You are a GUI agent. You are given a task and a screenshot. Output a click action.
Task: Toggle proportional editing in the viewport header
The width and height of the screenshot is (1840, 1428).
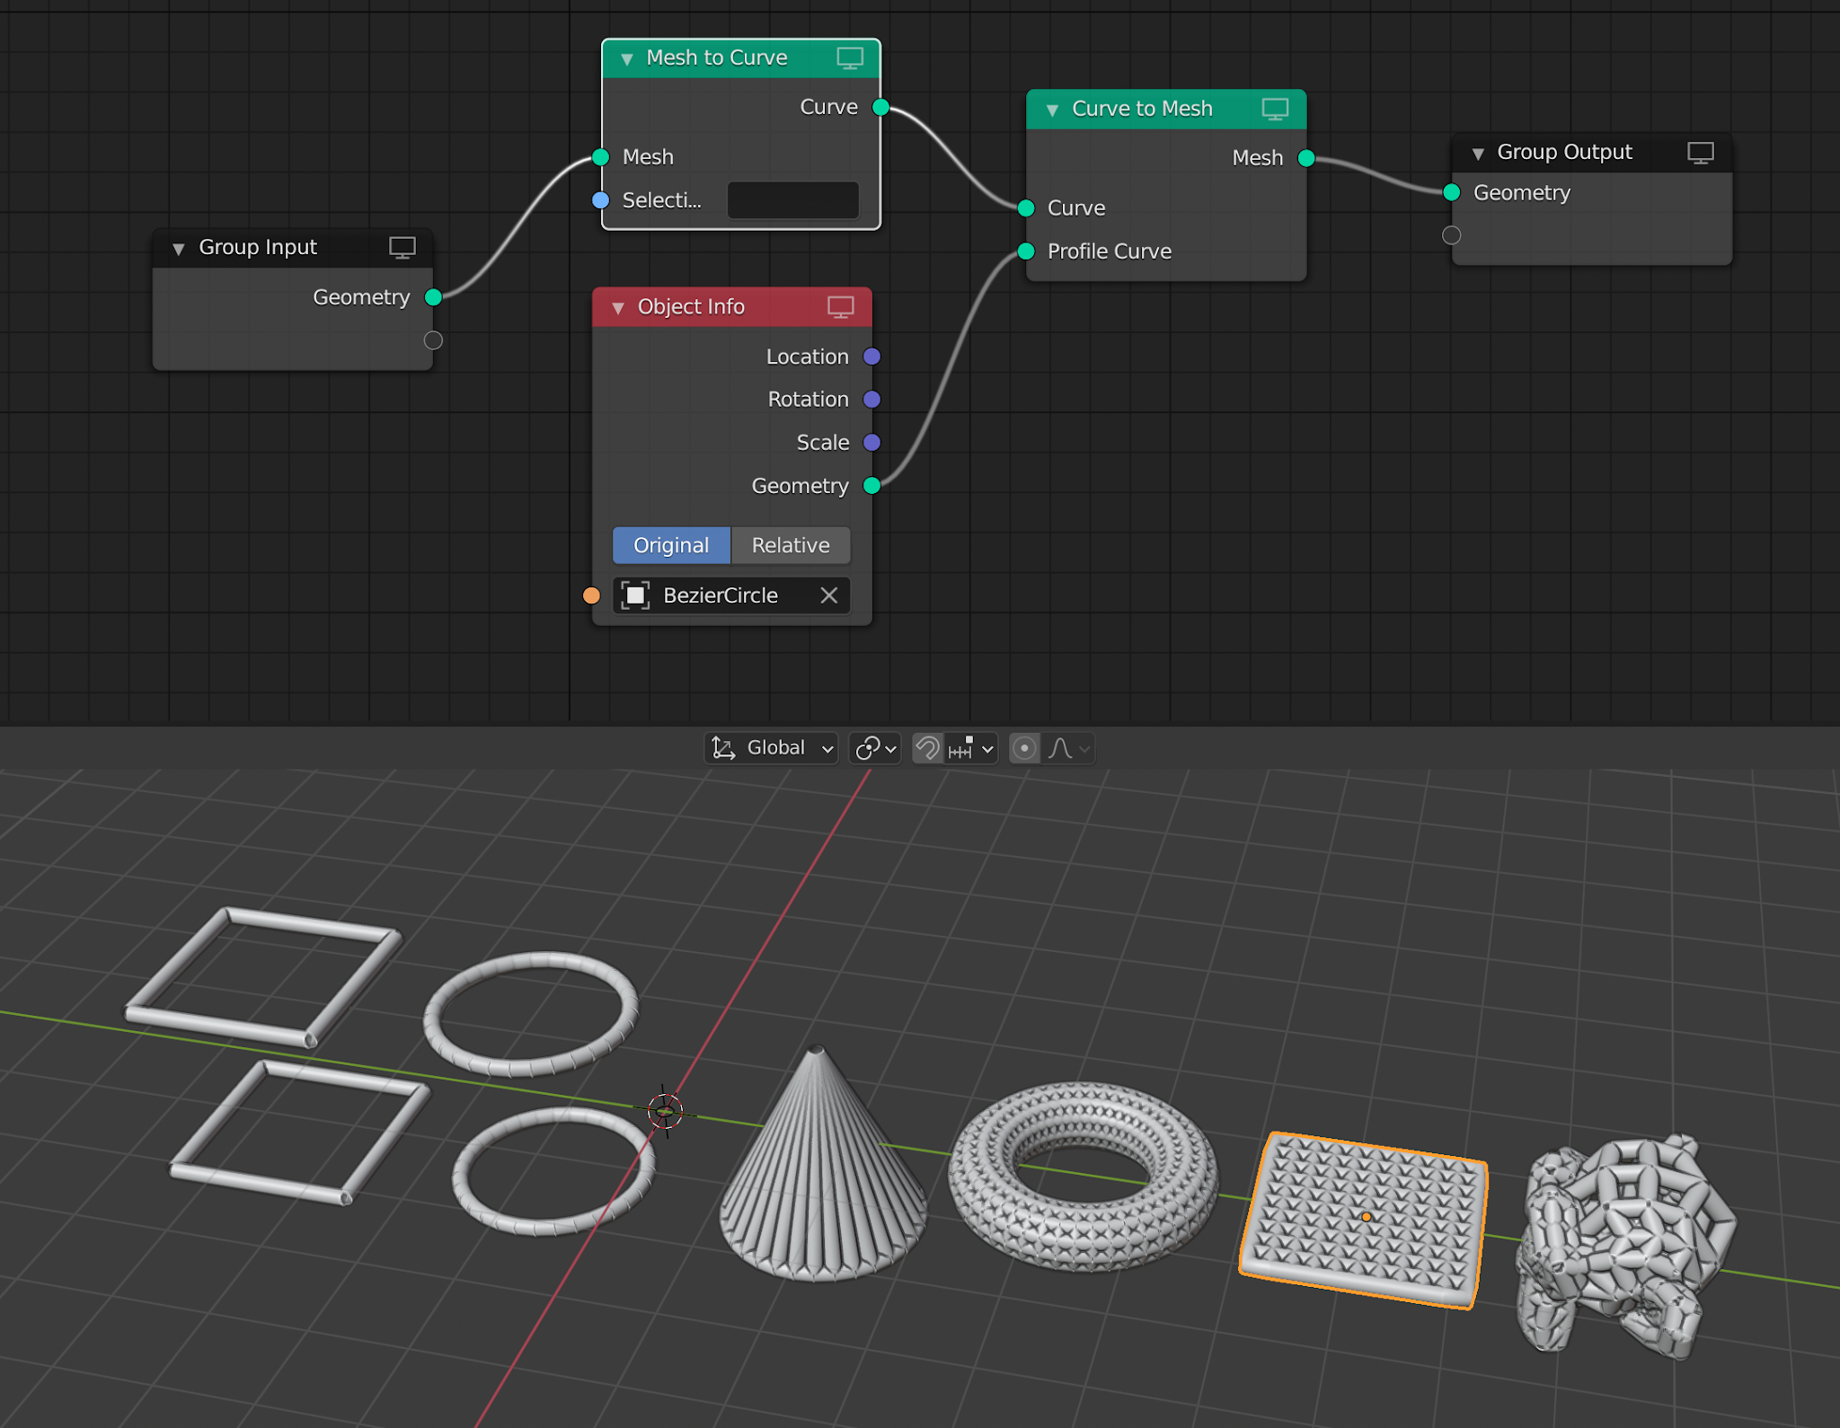[1024, 747]
